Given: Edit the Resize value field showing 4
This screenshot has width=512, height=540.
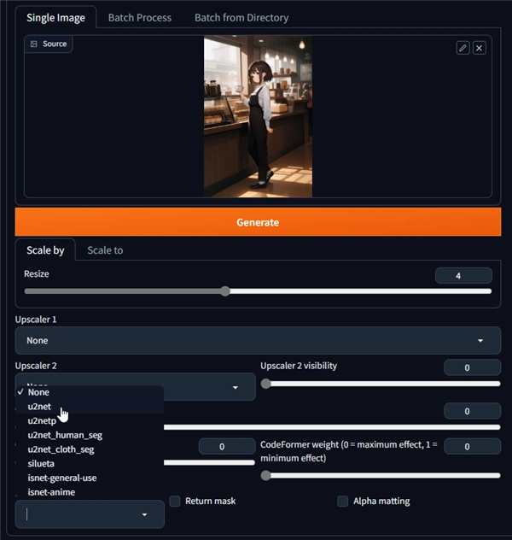Looking at the screenshot, I should [463, 275].
